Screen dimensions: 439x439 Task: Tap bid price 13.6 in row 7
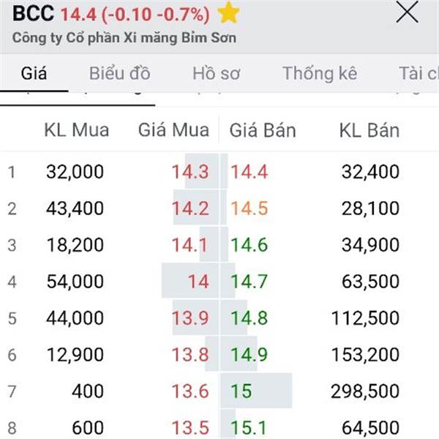pos(190,391)
